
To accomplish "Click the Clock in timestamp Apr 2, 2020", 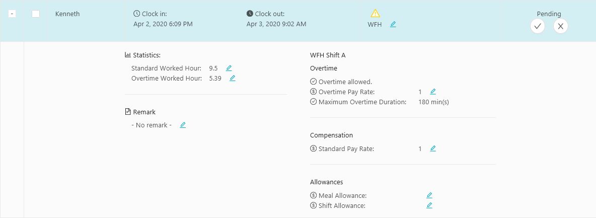I will [x=163, y=24].
